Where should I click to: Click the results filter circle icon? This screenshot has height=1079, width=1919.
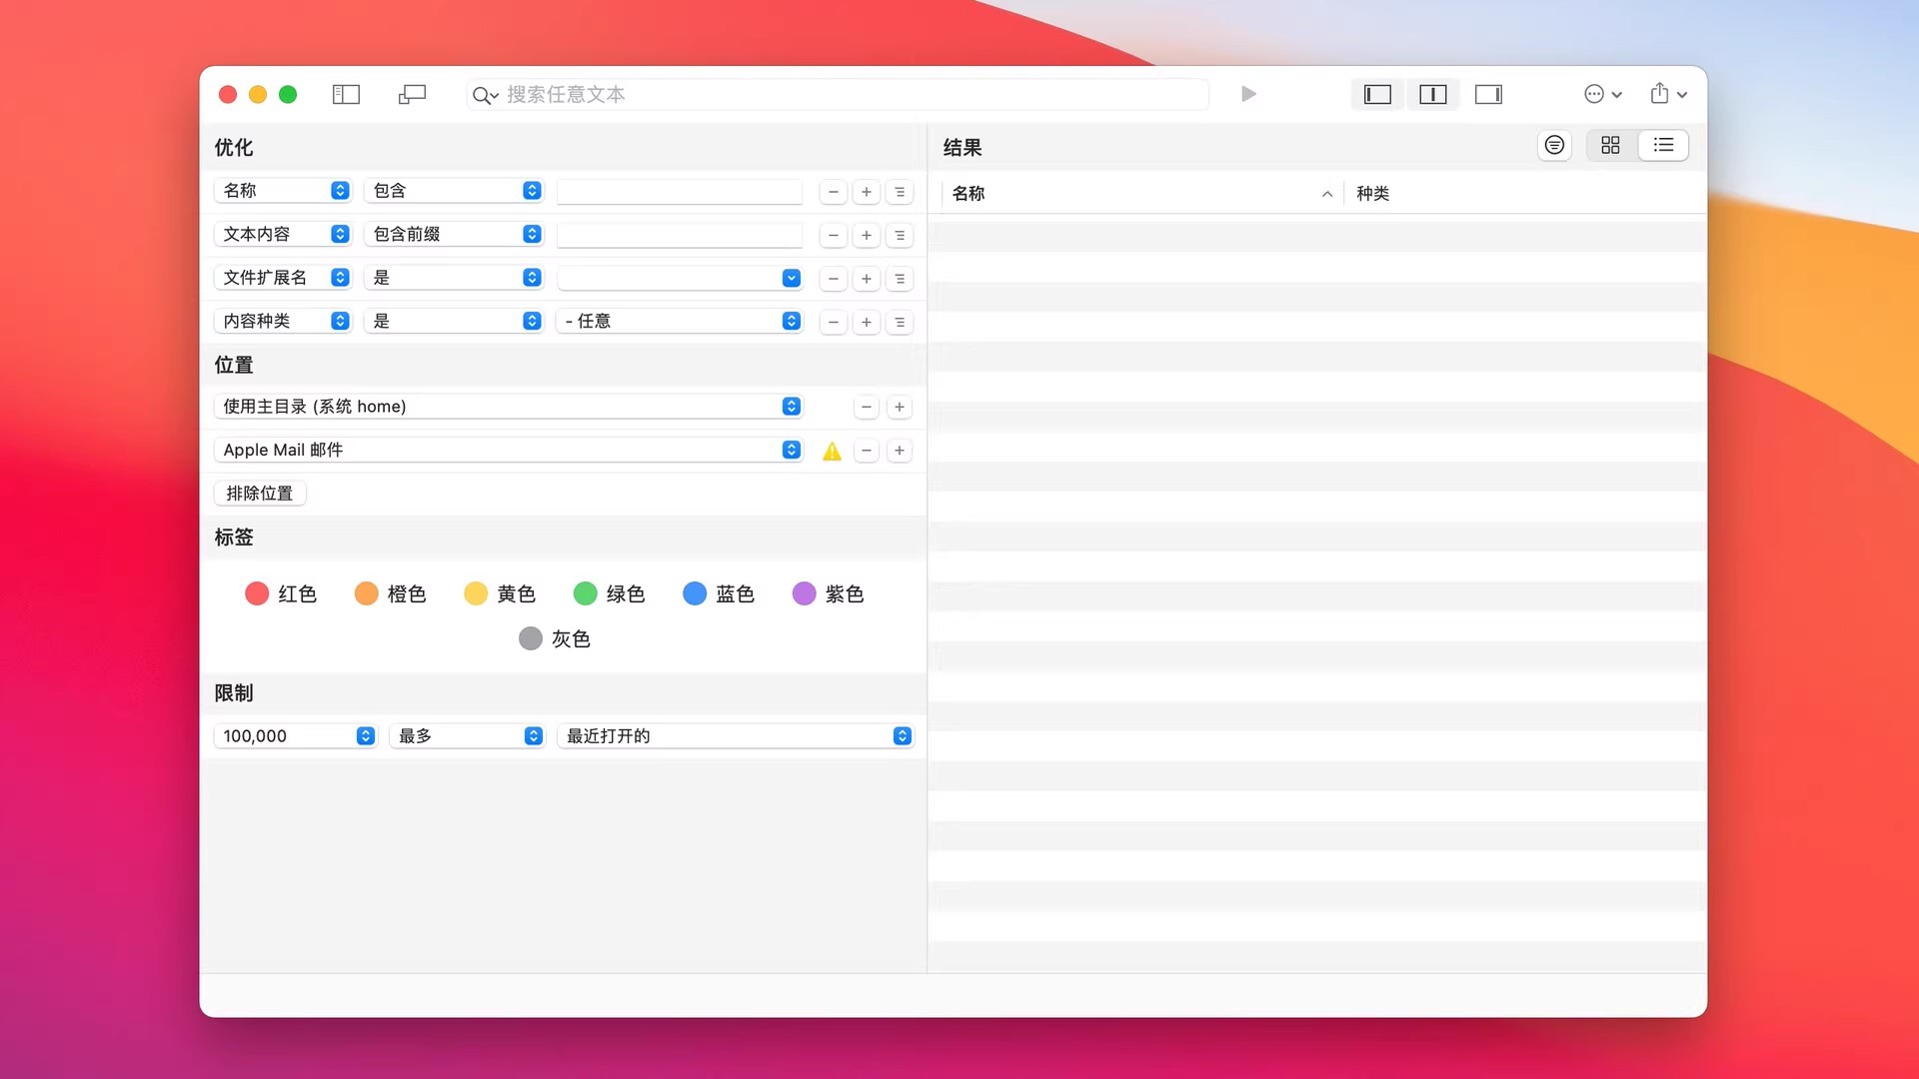point(1554,146)
